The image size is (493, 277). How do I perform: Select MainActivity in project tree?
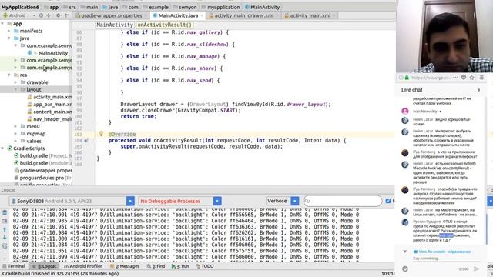tap(53, 53)
